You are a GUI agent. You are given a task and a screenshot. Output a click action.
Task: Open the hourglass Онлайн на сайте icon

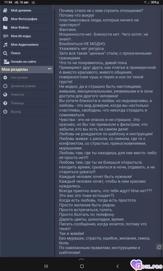(x=6, y=62)
